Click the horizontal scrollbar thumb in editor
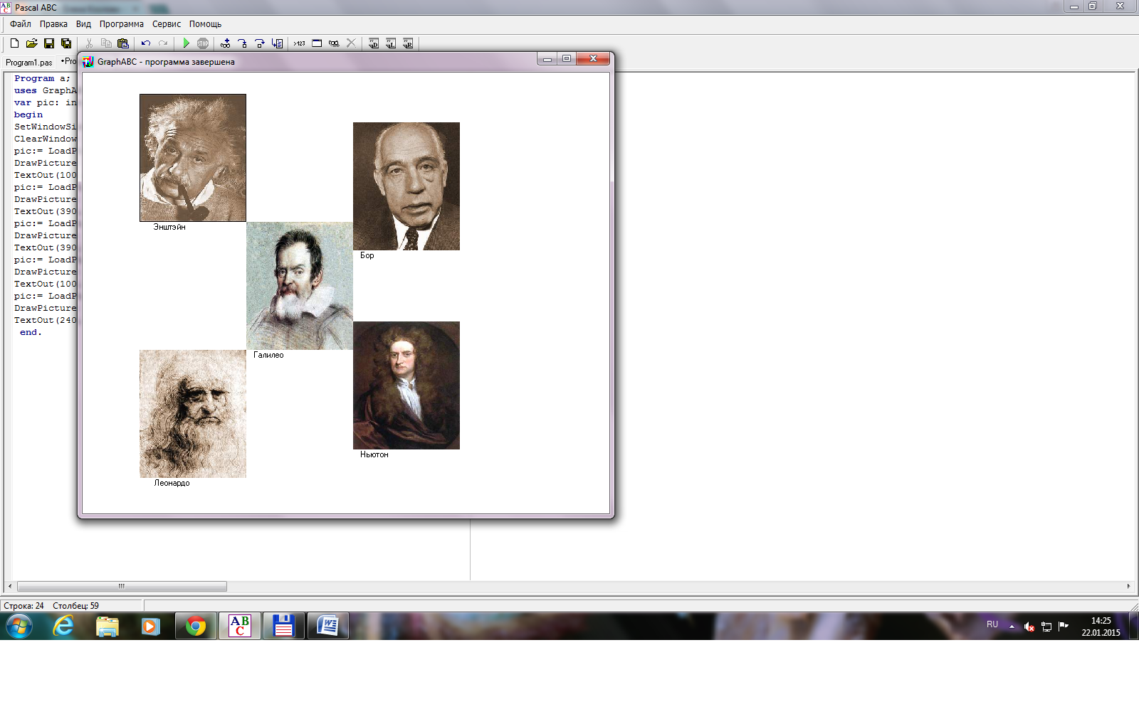The height and width of the screenshot is (709, 1139). [x=122, y=587]
